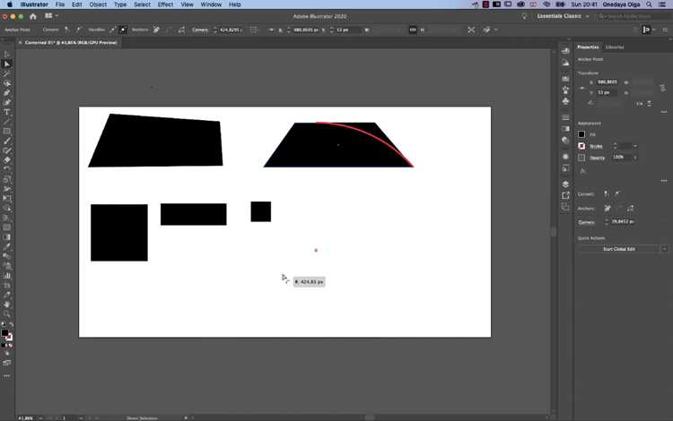
Task: Open the Arrange Documents dropdown
Action: (51, 16)
